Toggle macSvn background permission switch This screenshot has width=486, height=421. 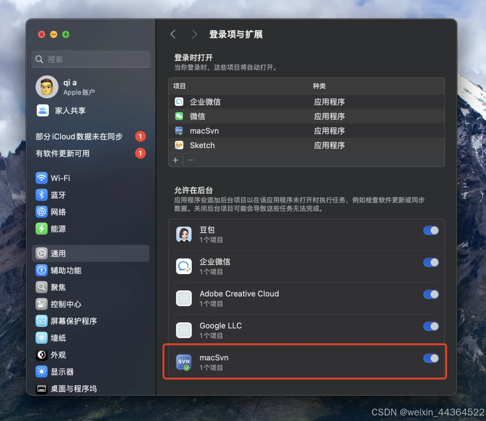(431, 358)
